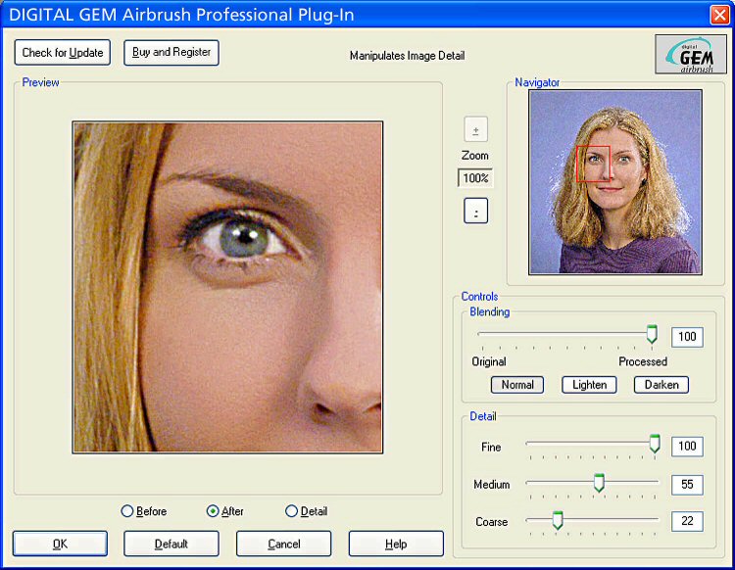Click the Coarse detail value field
This screenshot has width=735, height=570.
pyautogui.click(x=687, y=521)
